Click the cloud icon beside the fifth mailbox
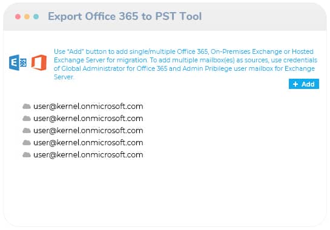This screenshot has width=330, height=230. (27, 155)
